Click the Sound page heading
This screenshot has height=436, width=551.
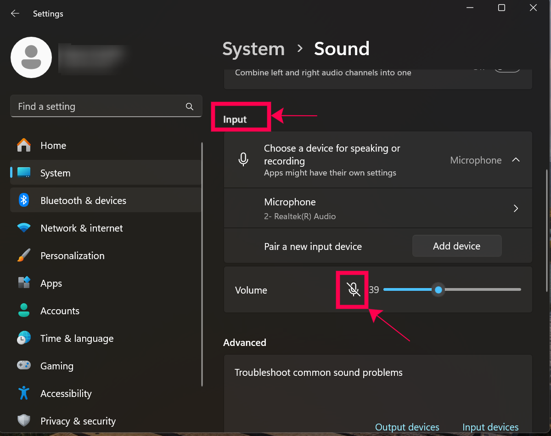[x=342, y=49]
